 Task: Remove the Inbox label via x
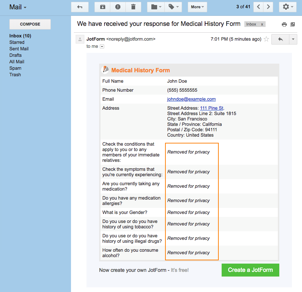pos(262,24)
